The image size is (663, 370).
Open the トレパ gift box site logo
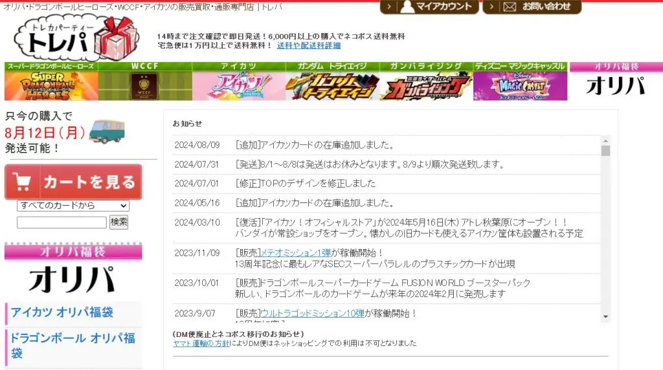(x=77, y=38)
